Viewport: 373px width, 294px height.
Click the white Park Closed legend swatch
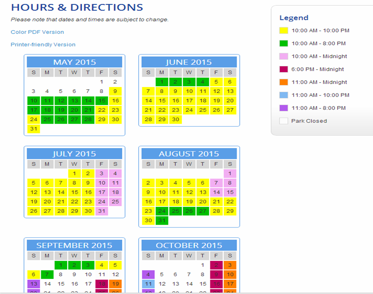point(284,121)
